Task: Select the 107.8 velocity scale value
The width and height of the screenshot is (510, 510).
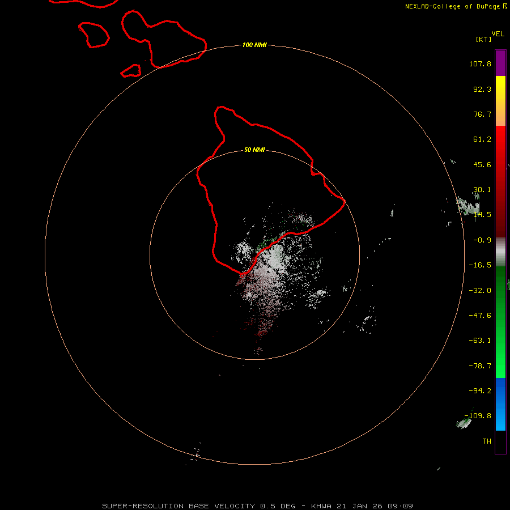Action: click(x=480, y=63)
